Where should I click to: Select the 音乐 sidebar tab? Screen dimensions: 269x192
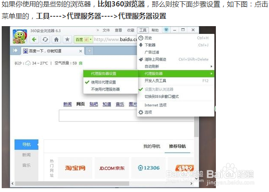click(x=27, y=165)
